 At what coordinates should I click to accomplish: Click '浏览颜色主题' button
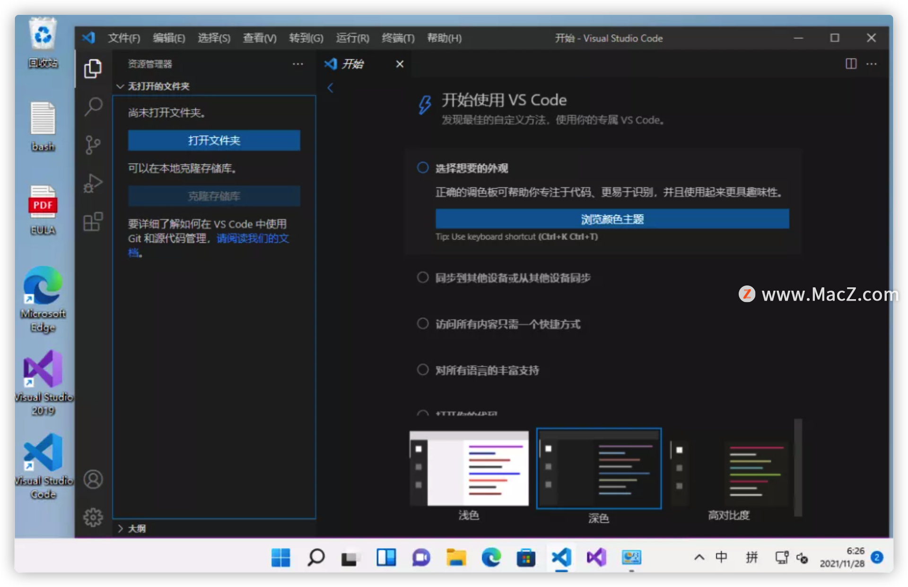click(x=612, y=219)
